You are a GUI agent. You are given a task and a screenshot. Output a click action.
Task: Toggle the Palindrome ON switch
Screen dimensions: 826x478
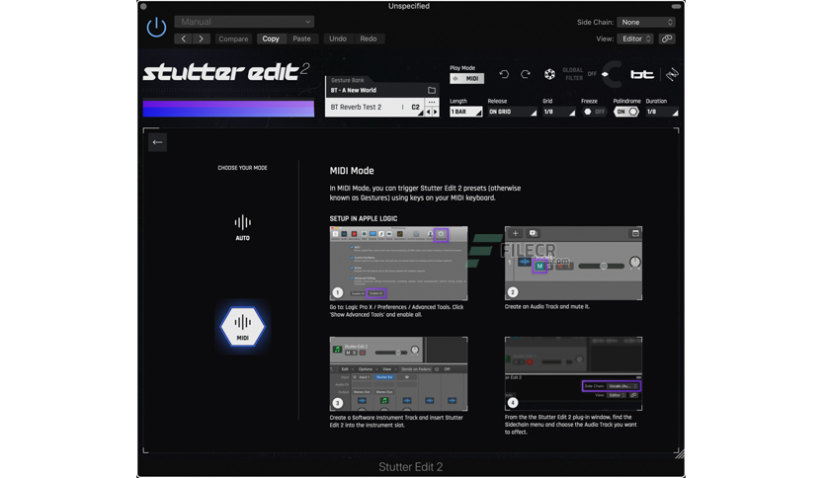pos(626,112)
